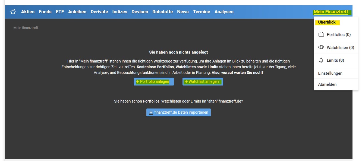Click the bell icon next to Limits
The width and height of the screenshot is (362, 161).
tap(321, 60)
